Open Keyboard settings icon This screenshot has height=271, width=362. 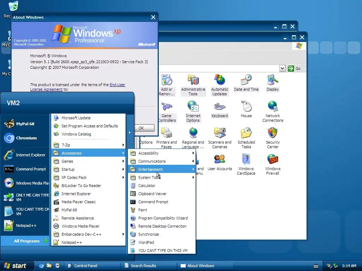(220, 109)
